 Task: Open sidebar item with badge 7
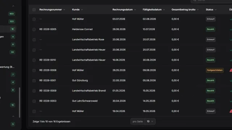tap(13, 75)
